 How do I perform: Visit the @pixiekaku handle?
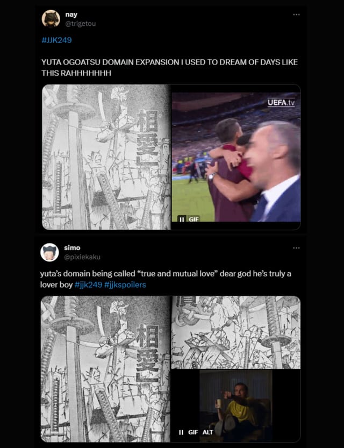click(82, 257)
